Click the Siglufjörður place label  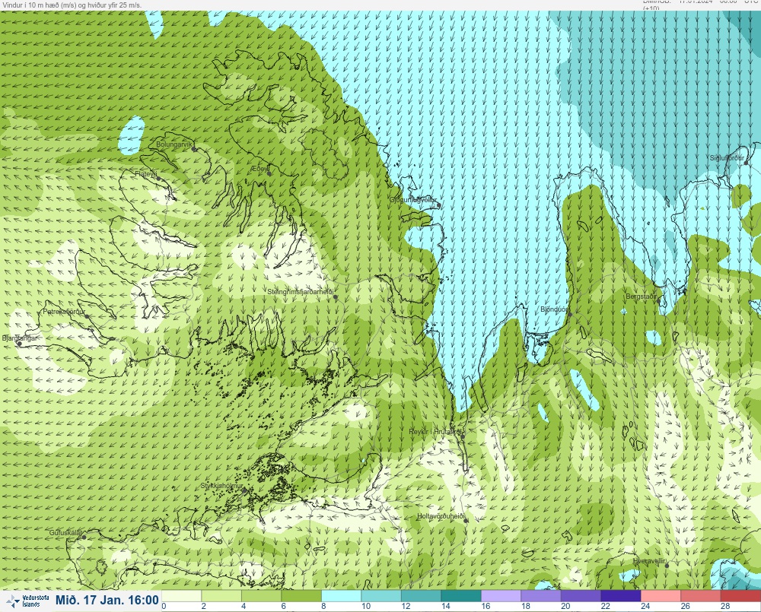[727, 158]
